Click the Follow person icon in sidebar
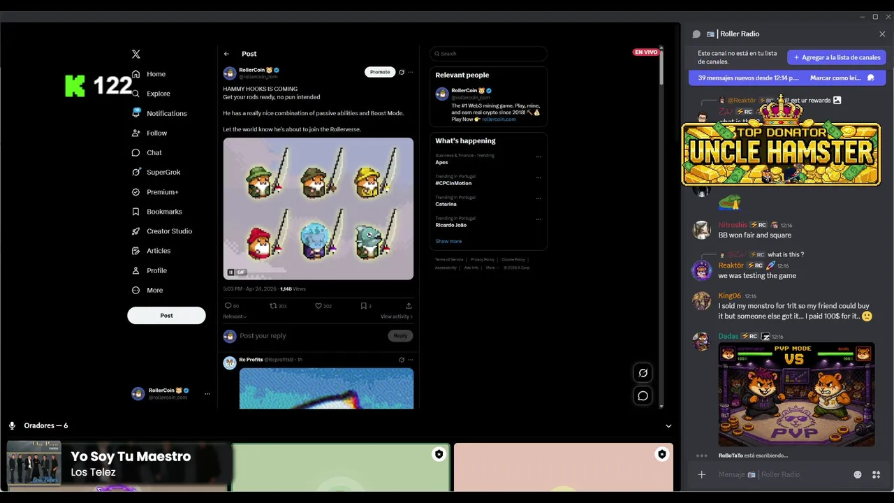 point(136,133)
